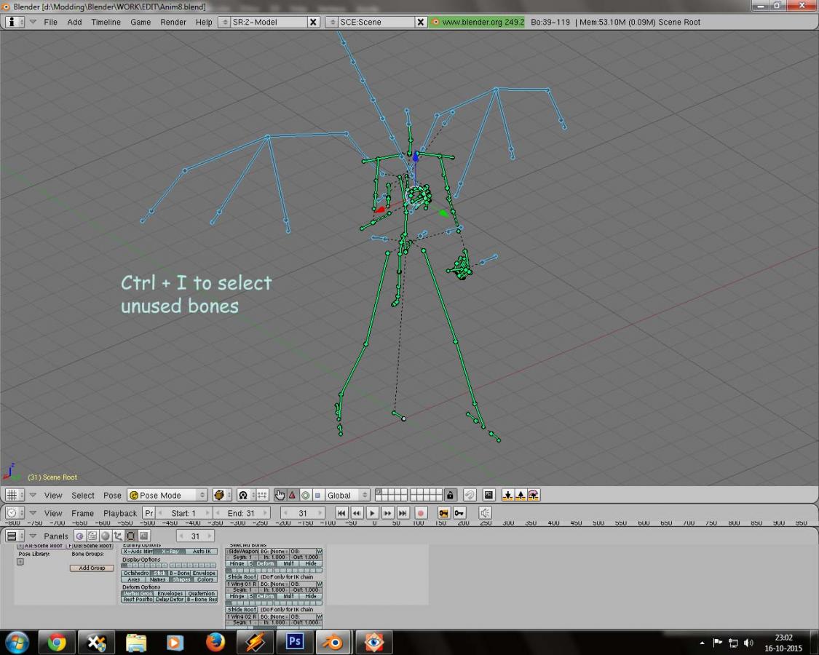
Task: Open the Pose Mode dropdown
Action: tap(168, 495)
